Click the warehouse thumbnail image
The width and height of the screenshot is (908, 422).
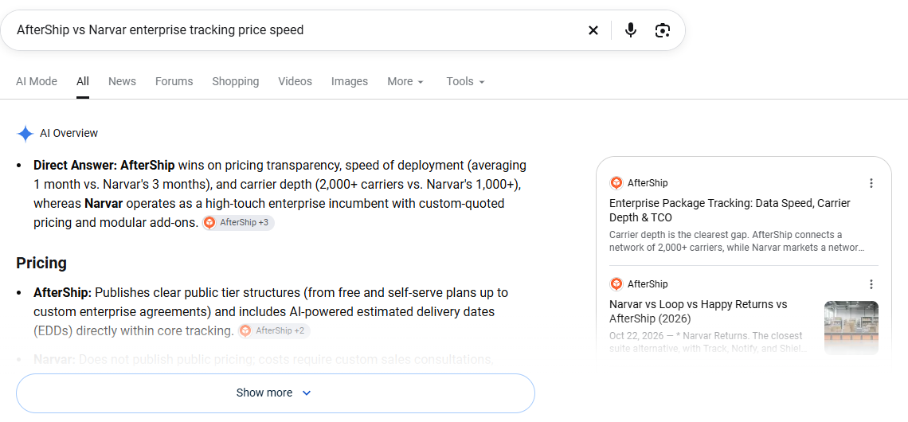851,327
